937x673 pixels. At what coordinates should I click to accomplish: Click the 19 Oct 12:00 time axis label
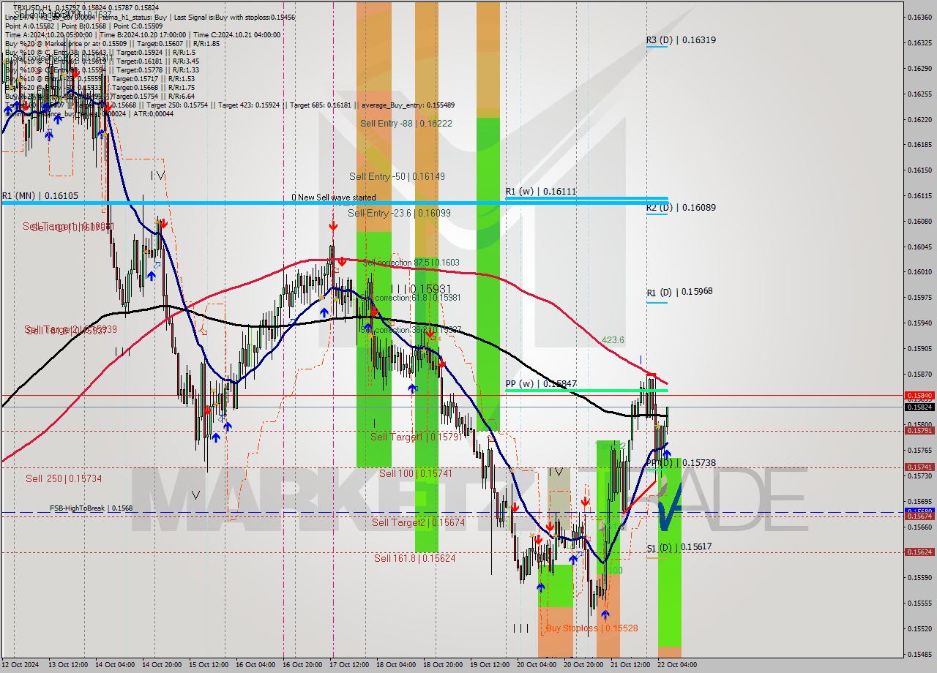click(x=490, y=665)
